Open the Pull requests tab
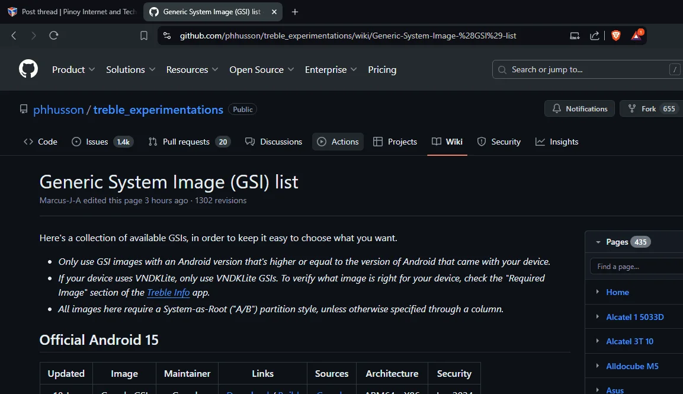Viewport: 683px width, 394px height. (x=189, y=142)
